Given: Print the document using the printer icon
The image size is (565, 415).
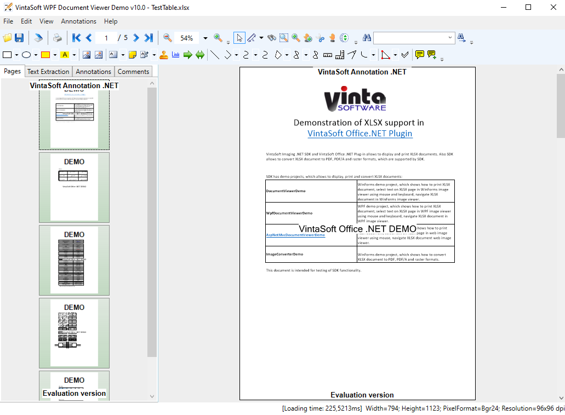Looking at the screenshot, I should [57, 38].
